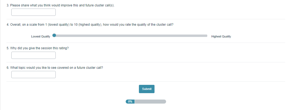291x110 pixels.
Task: Select the future topic input under question 6
Action: (33, 74)
